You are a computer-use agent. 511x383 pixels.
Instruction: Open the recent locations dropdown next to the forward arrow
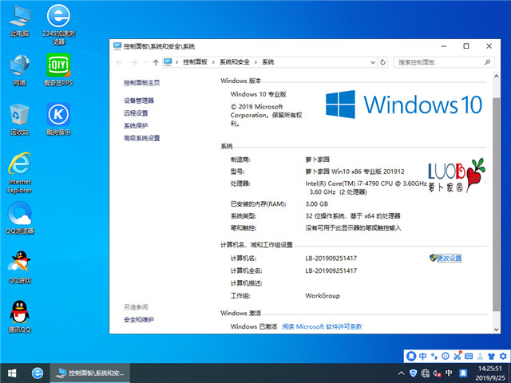(145, 62)
